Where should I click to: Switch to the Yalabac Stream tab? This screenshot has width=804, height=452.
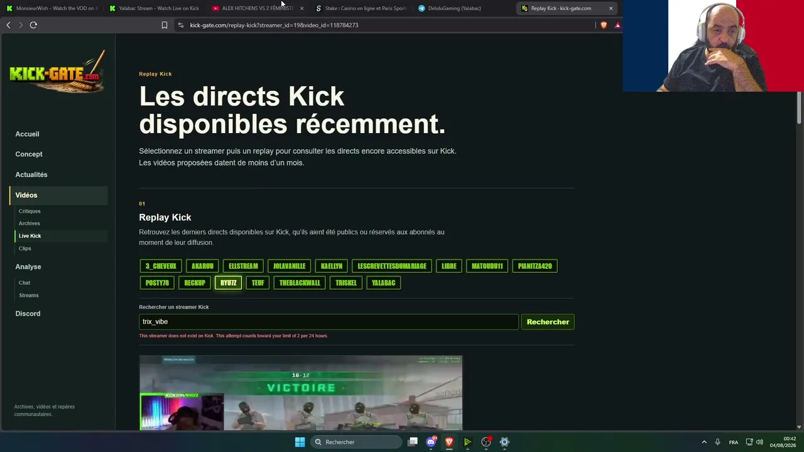154,8
